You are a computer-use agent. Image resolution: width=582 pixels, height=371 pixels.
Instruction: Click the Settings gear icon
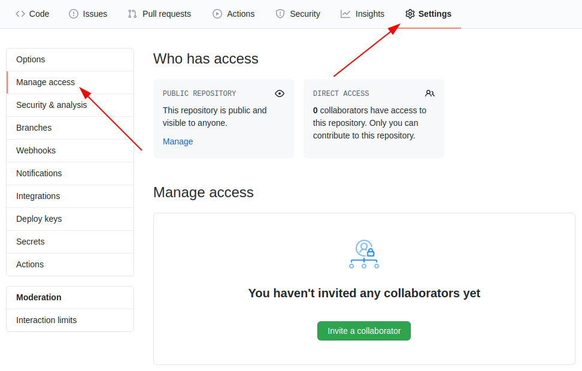point(410,14)
